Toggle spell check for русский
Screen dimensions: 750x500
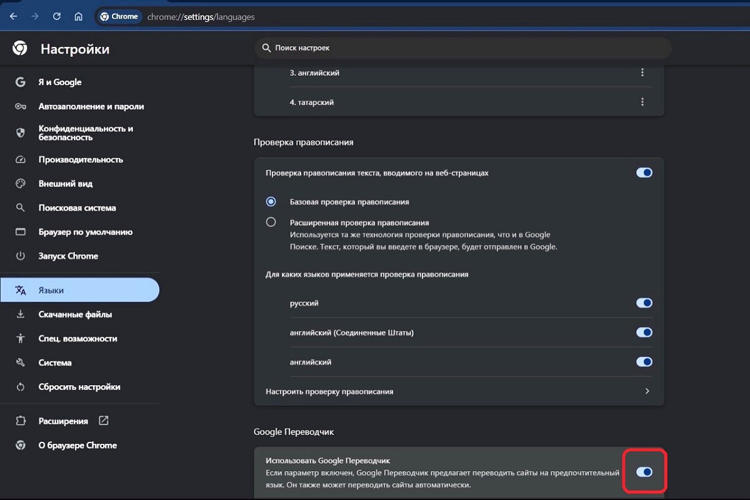point(644,303)
